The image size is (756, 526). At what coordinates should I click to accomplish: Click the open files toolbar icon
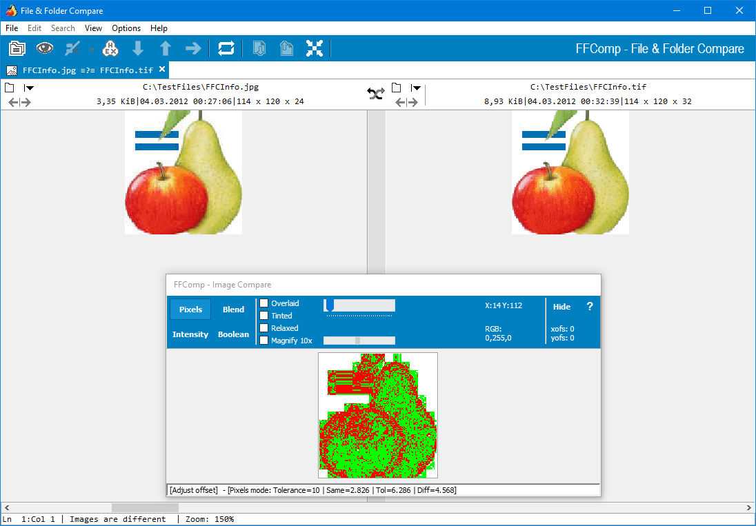pyautogui.click(x=17, y=48)
